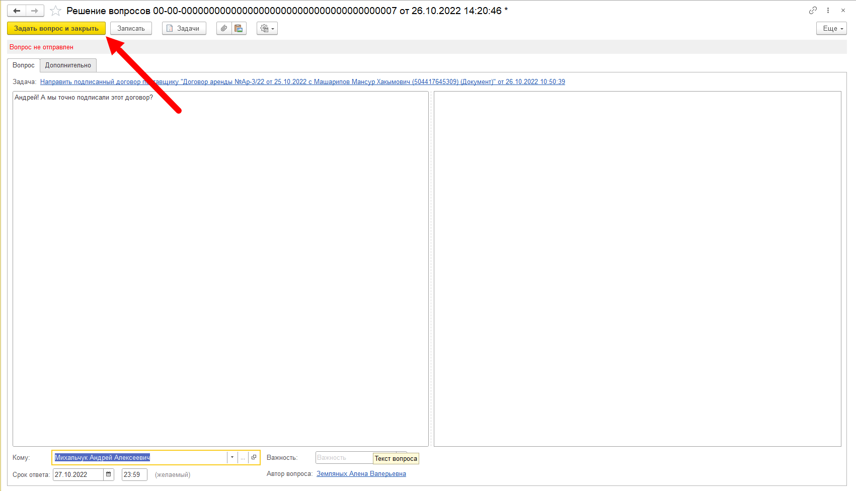
Task: Click the status text Вопрос не отправлен
Action: (x=41, y=47)
